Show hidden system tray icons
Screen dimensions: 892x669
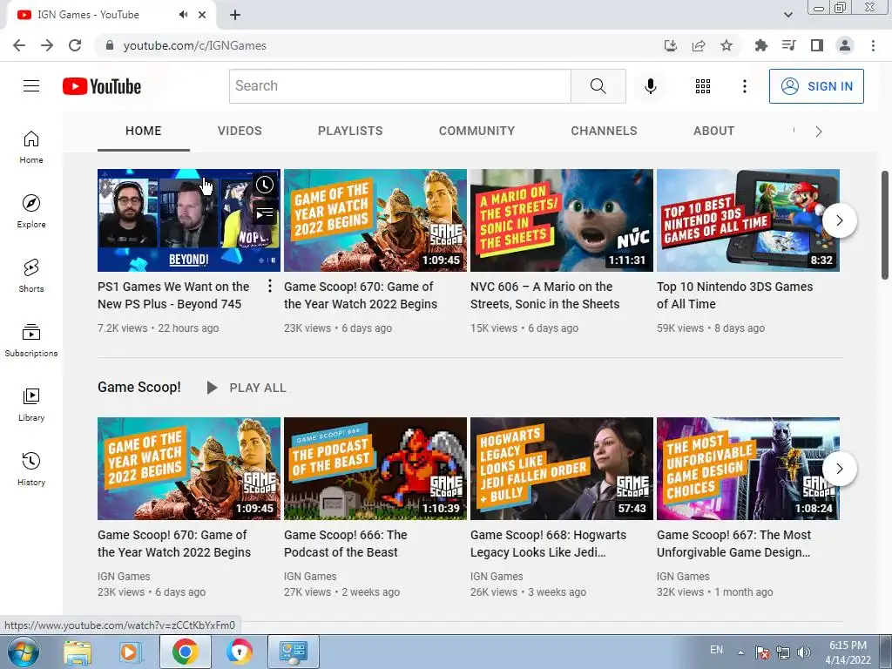coord(740,652)
